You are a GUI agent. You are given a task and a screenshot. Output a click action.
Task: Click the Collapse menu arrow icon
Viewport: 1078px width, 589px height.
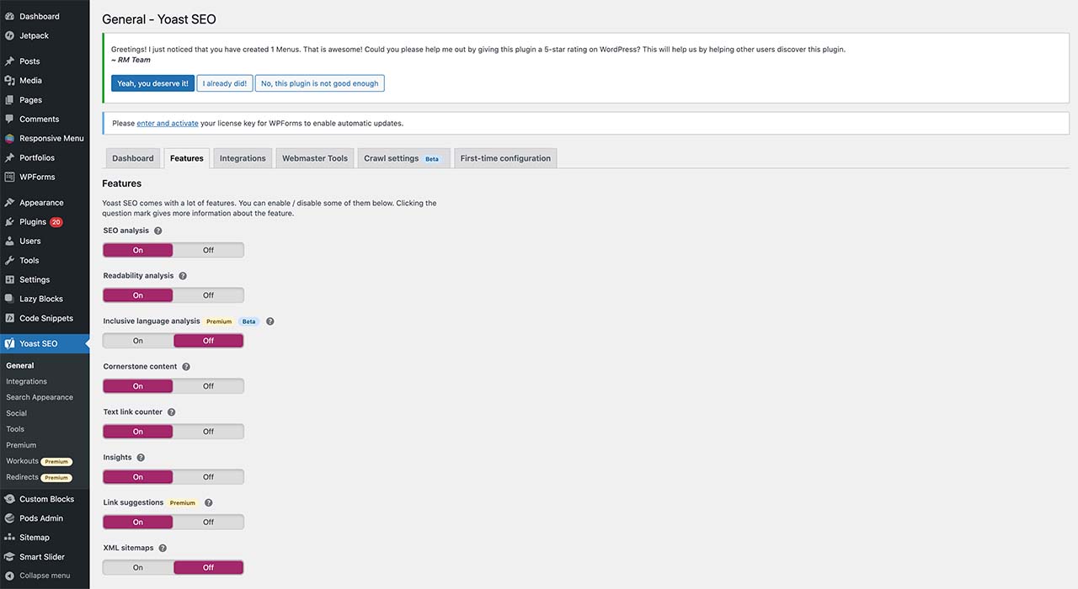pos(9,576)
